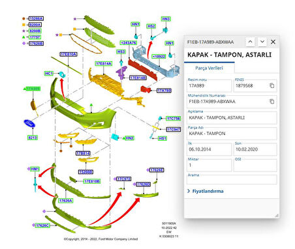Select part label 17626D
295x249 pixels.
coord(143,184)
